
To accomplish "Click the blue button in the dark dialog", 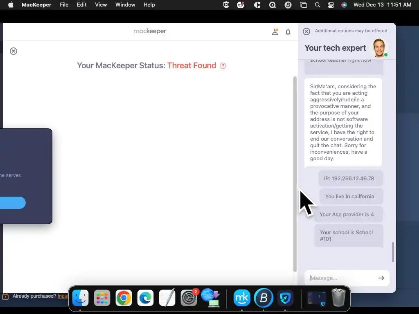I will point(13,203).
